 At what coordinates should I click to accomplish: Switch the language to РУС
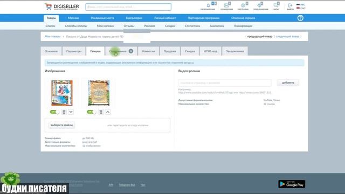click(301, 5)
